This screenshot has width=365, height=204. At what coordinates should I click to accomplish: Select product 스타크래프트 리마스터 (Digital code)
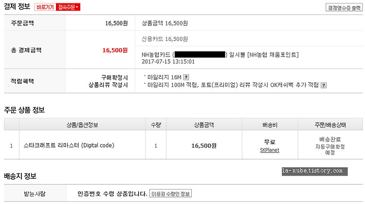[x=69, y=145]
